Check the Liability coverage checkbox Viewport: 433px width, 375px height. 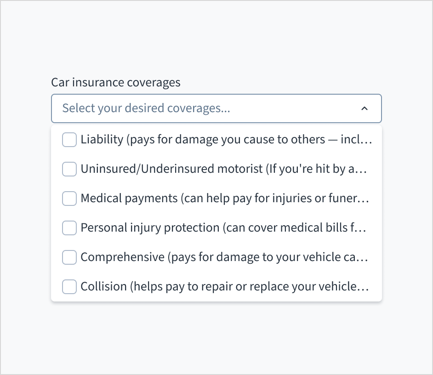(69, 140)
